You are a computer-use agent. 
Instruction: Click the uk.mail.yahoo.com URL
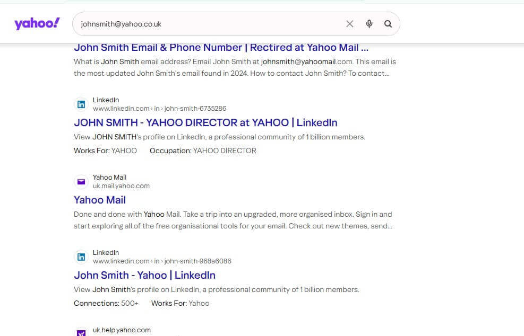click(x=121, y=186)
